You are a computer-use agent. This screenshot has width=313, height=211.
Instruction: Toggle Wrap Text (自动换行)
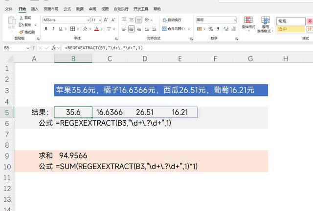(x=172, y=20)
